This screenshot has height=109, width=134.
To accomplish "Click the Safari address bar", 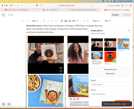I will 67,5.
